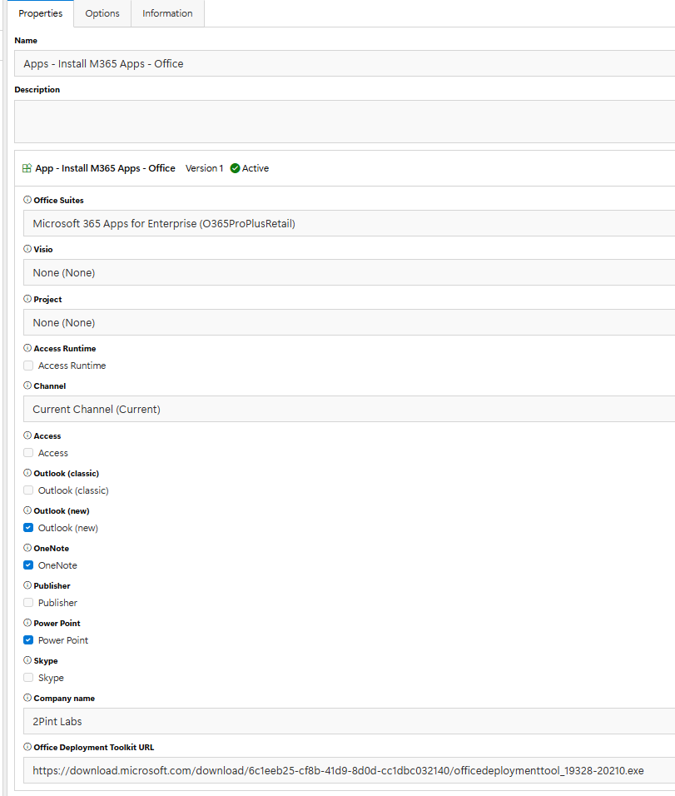The width and height of the screenshot is (675, 796).
Task: Click info icon next to Access Runtime heading
Action: pyautogui.click(x=27, y=348)
